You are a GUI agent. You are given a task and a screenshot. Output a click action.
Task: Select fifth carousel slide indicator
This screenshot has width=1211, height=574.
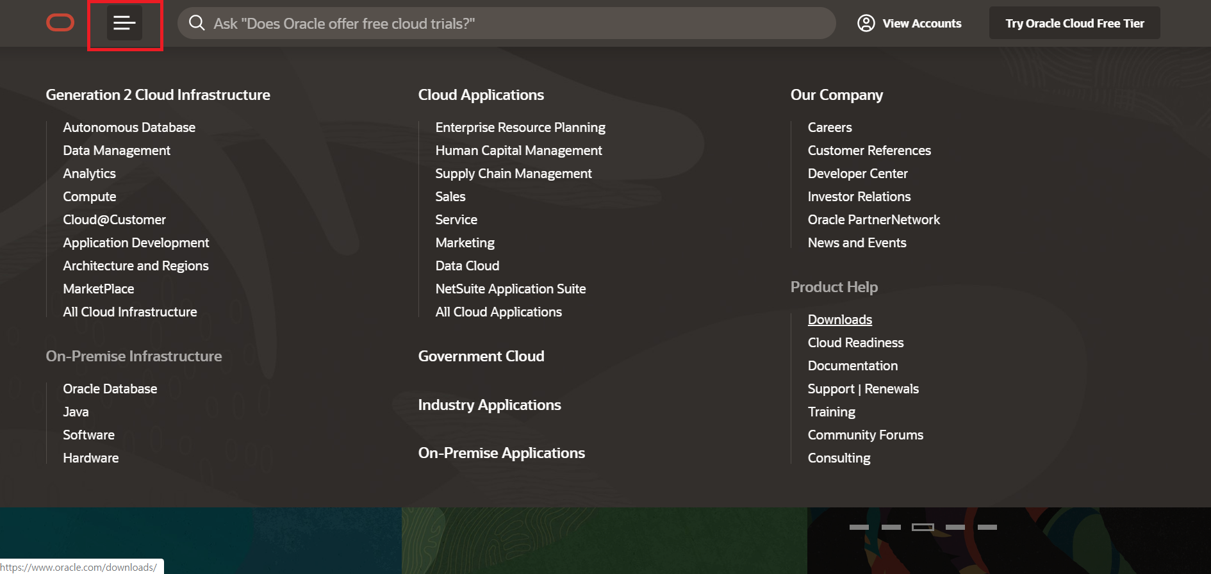click(987, 527)
